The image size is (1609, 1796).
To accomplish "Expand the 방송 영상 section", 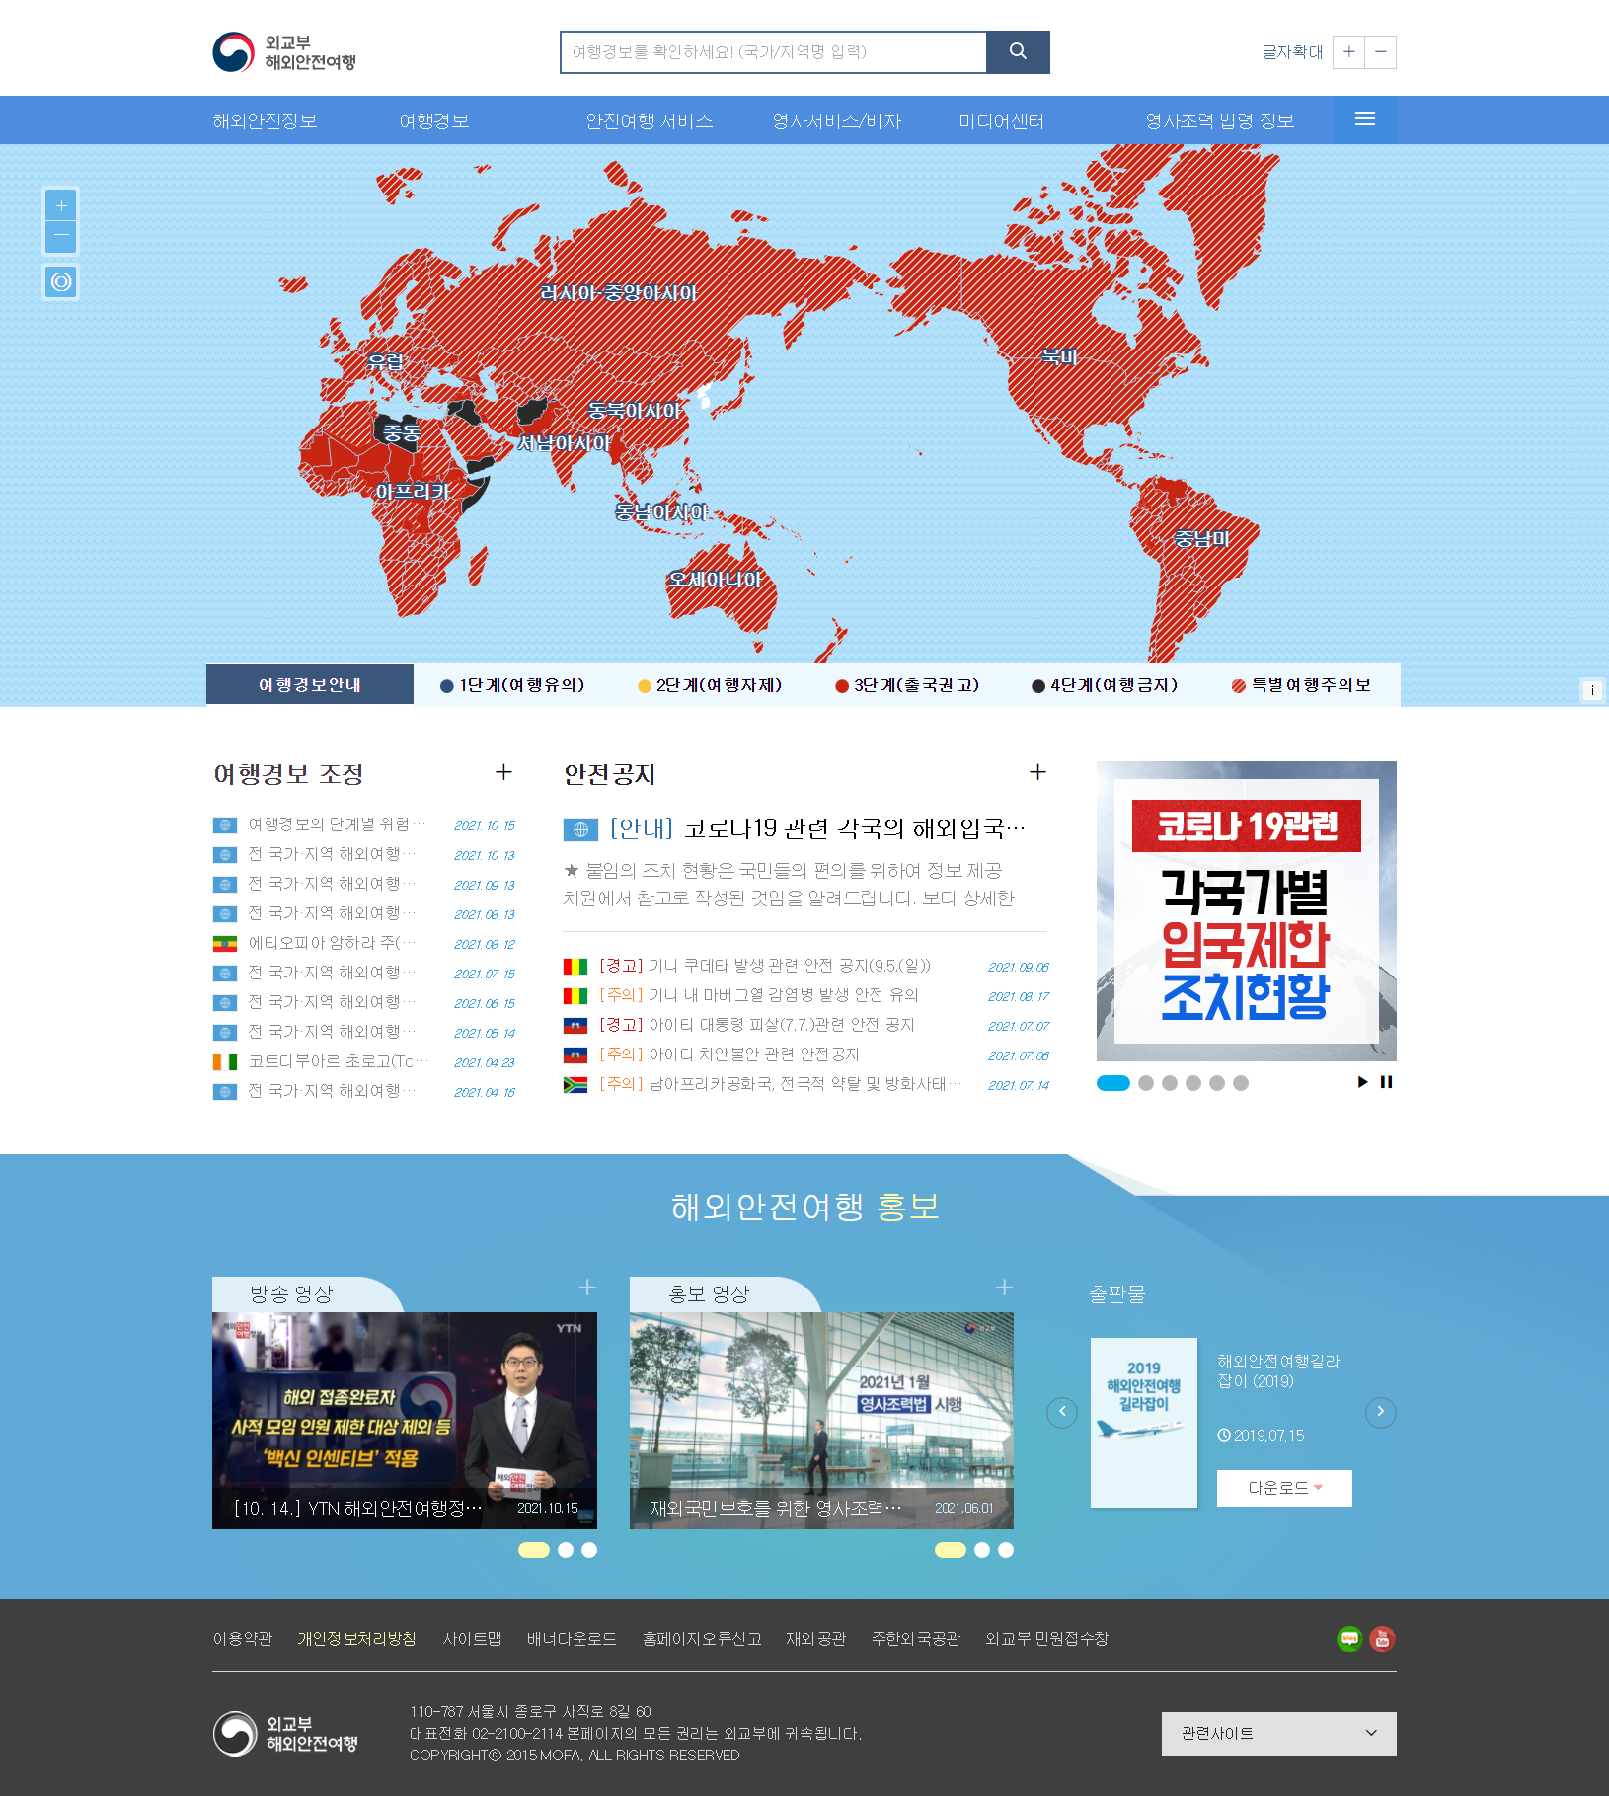I will click(587, 1288).
